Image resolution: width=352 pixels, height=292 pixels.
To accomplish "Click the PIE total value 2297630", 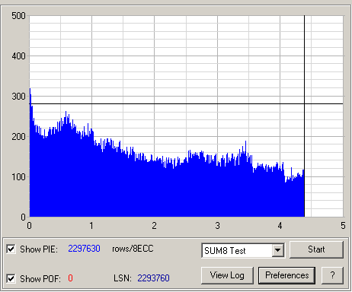I will [x=84, y=249].
